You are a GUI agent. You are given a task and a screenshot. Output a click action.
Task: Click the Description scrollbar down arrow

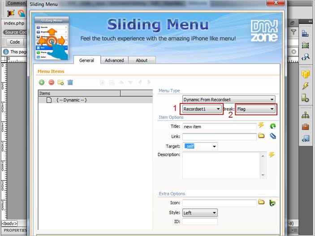tap(263, 175)
